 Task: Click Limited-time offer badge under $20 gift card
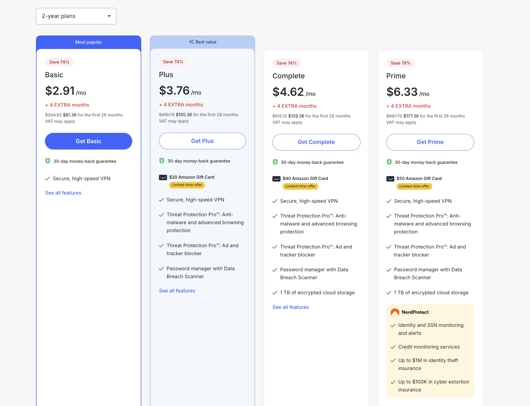point(187,185)
